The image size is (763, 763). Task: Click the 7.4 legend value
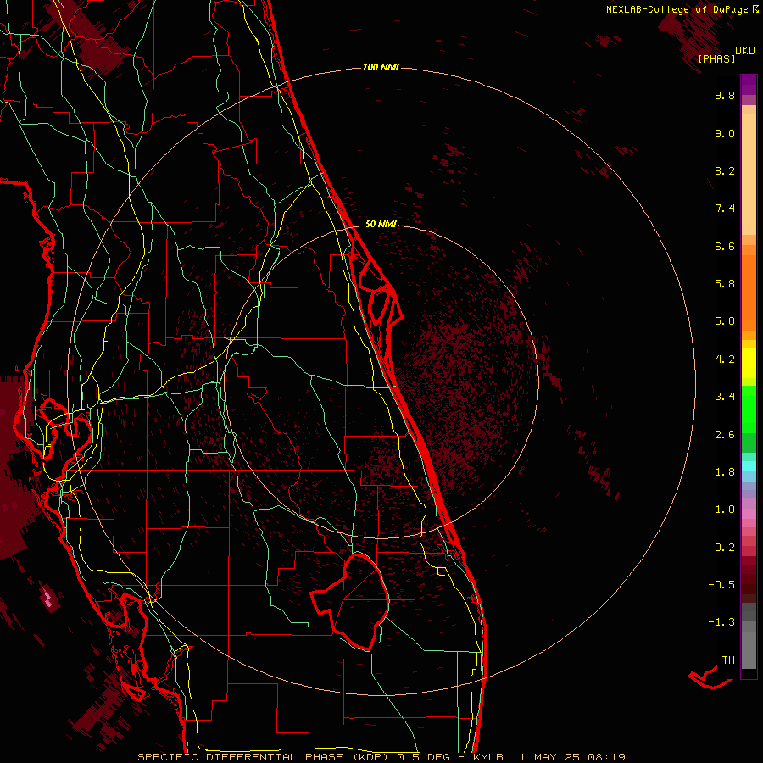(x=725, y=209)
